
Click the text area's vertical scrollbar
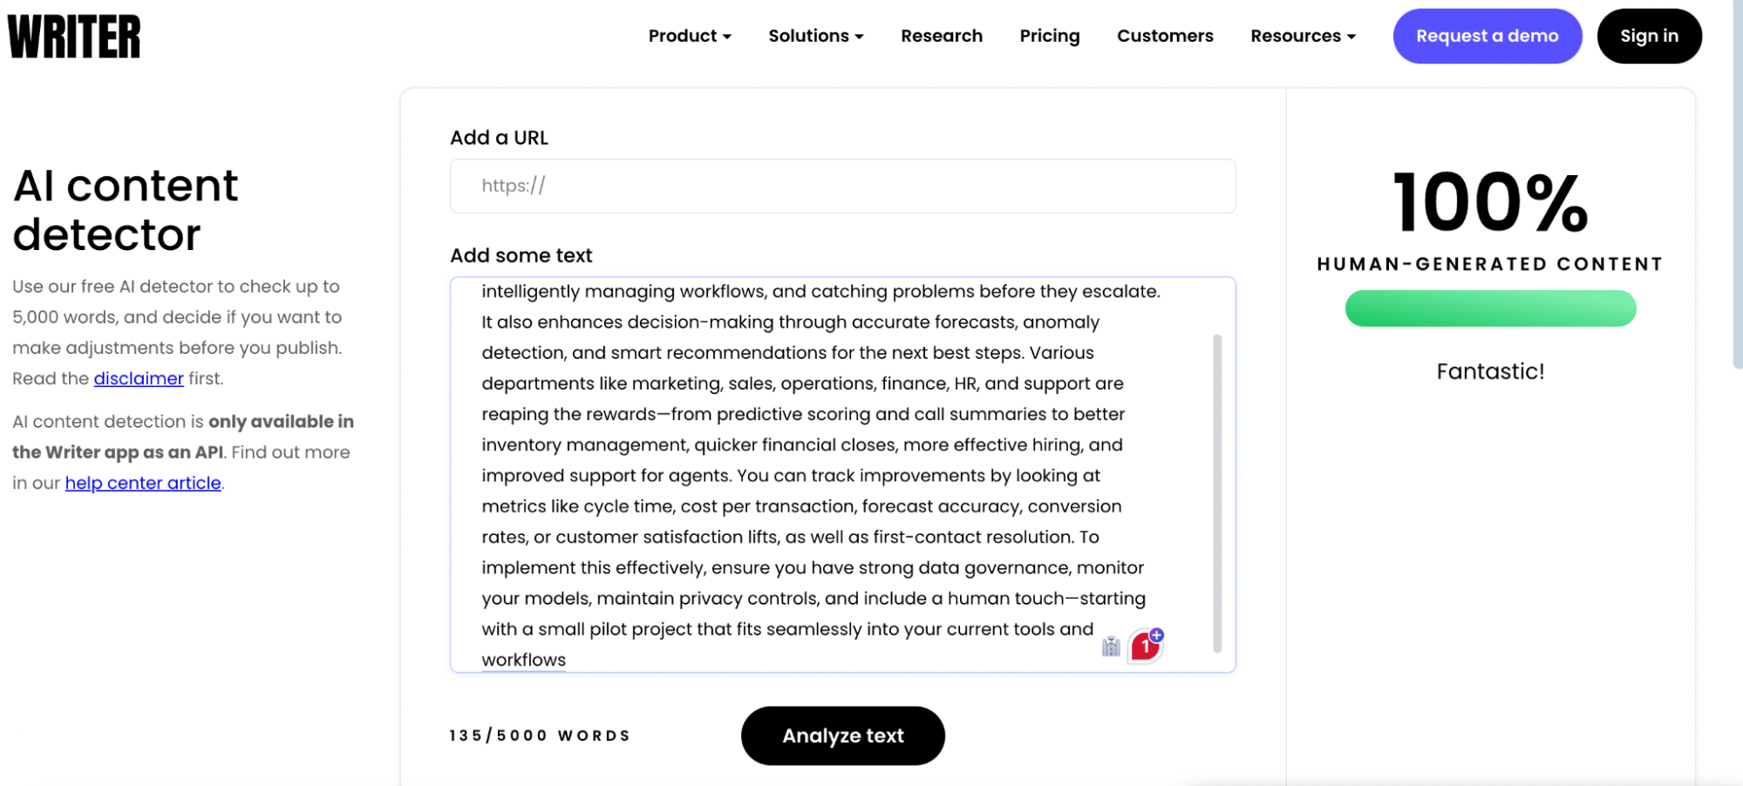1216,492
